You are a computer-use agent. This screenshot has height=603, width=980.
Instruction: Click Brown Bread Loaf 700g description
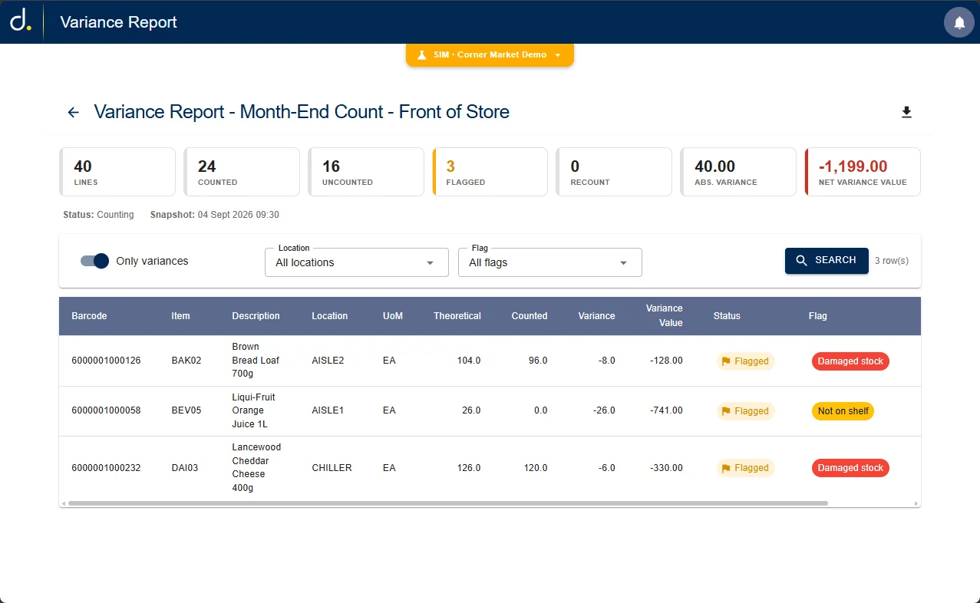coord(256,361)
